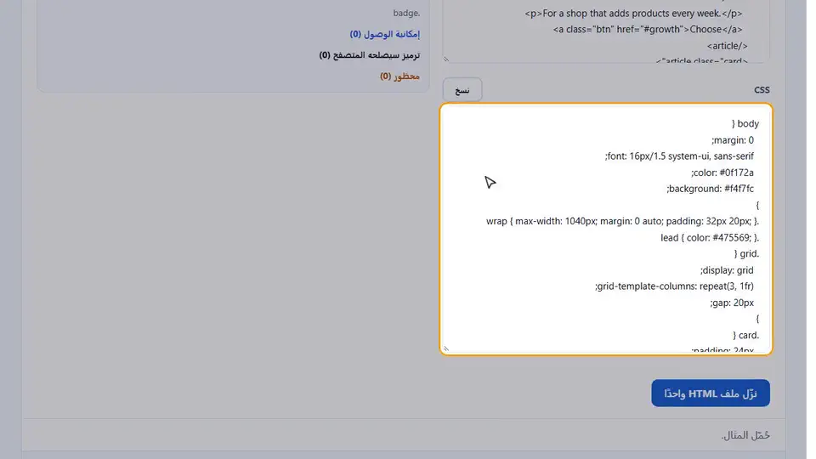Screen dimensions: 816x459
Task: Click the '} grid.' CSS line
Action: point(747,253)
